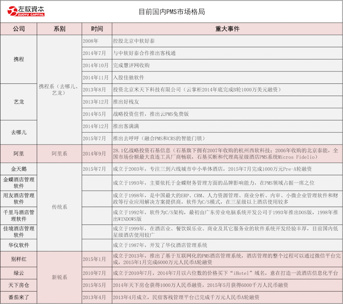
Task: Select the 佳境酒店管理软件 cell
Action: click(18, 232)
